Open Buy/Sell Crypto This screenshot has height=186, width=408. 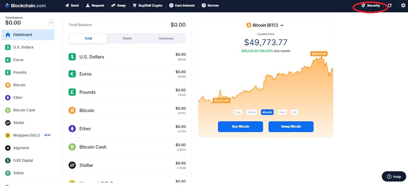pos(147,6)
